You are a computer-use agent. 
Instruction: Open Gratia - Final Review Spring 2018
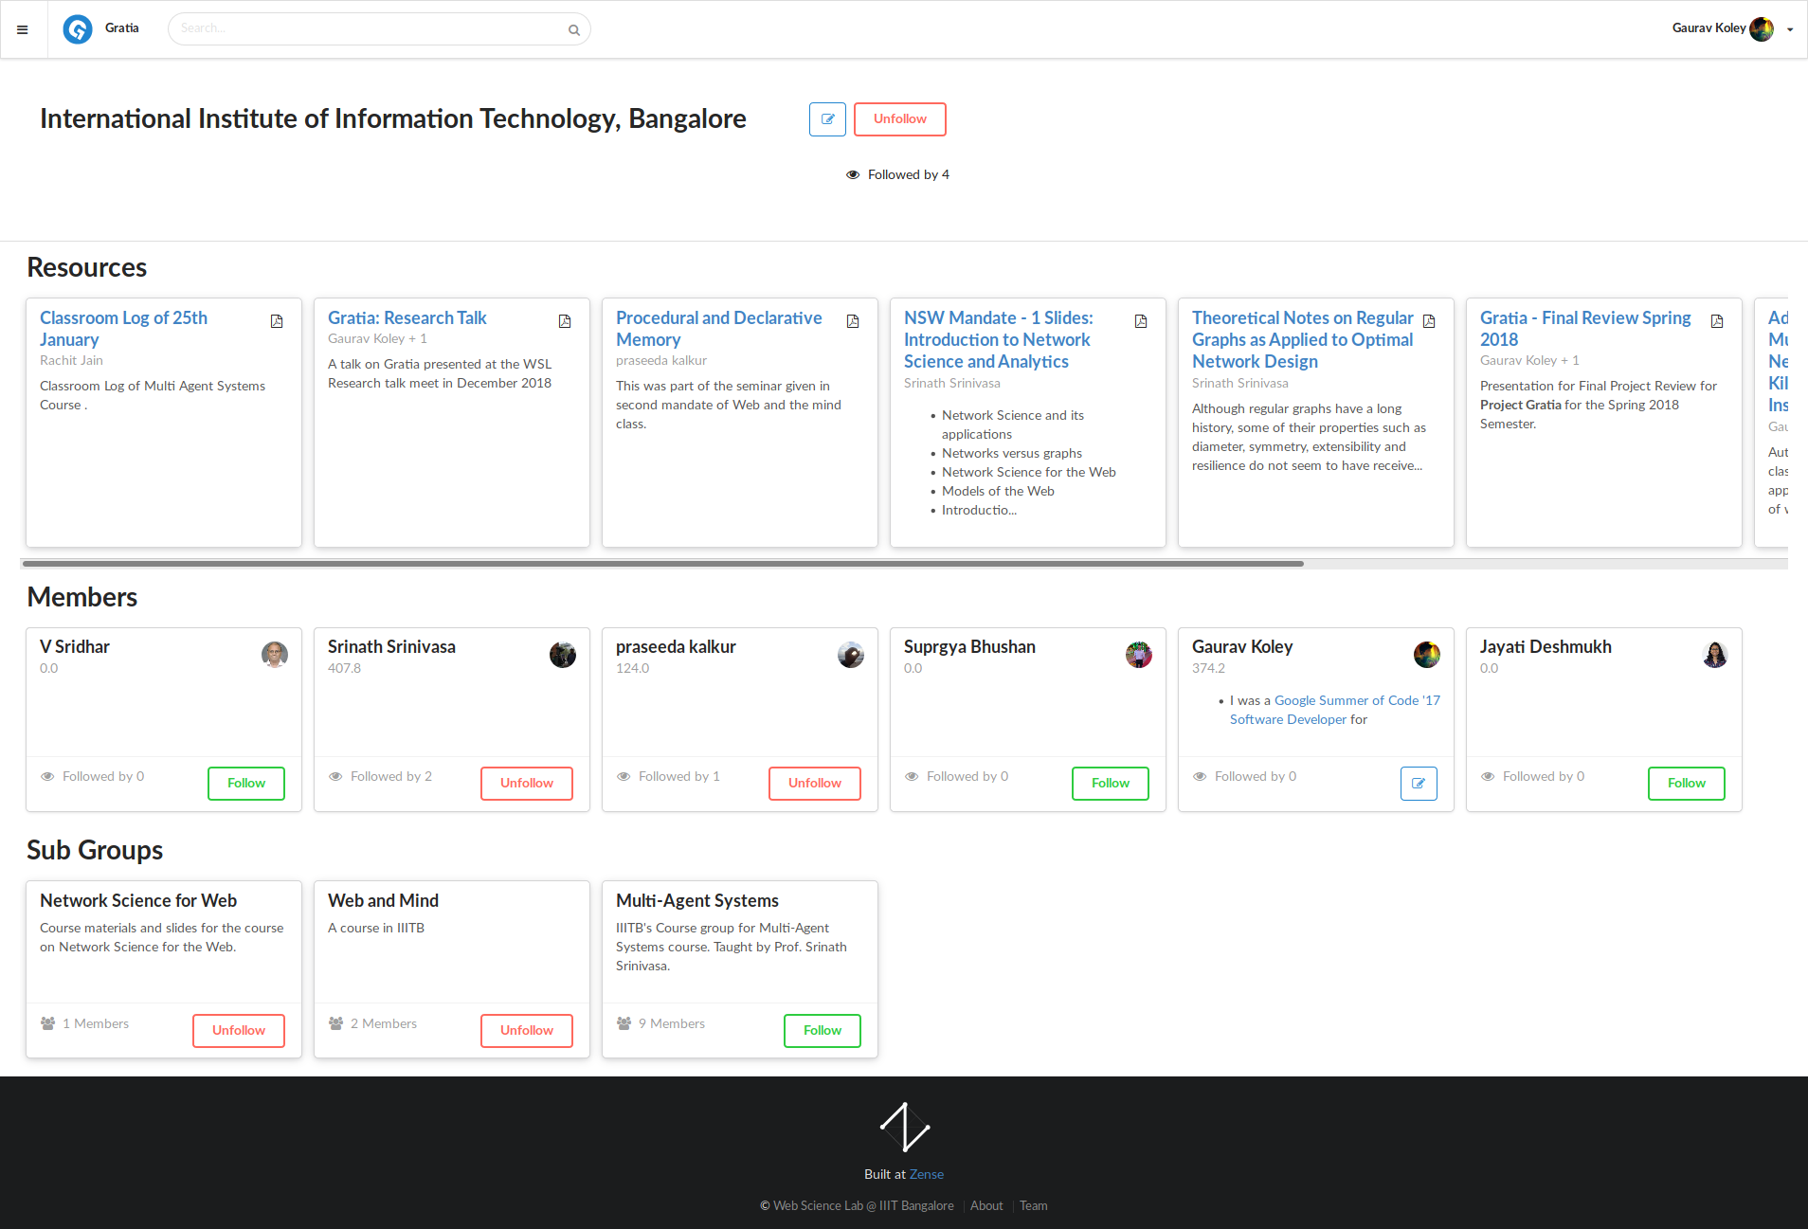tap(1585, 329)
